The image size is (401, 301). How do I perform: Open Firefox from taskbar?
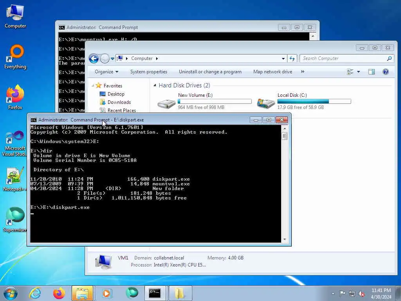coord(59,293)
